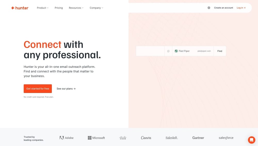Click the Microsoft logo
This screenshot has width=258, height=146.
[96, 138]
